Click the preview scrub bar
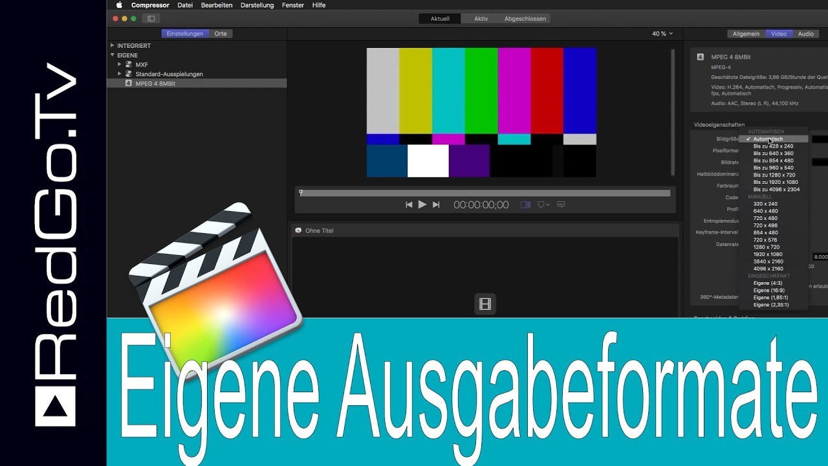This screenshot has height=466, width=828. coord(485,193)
